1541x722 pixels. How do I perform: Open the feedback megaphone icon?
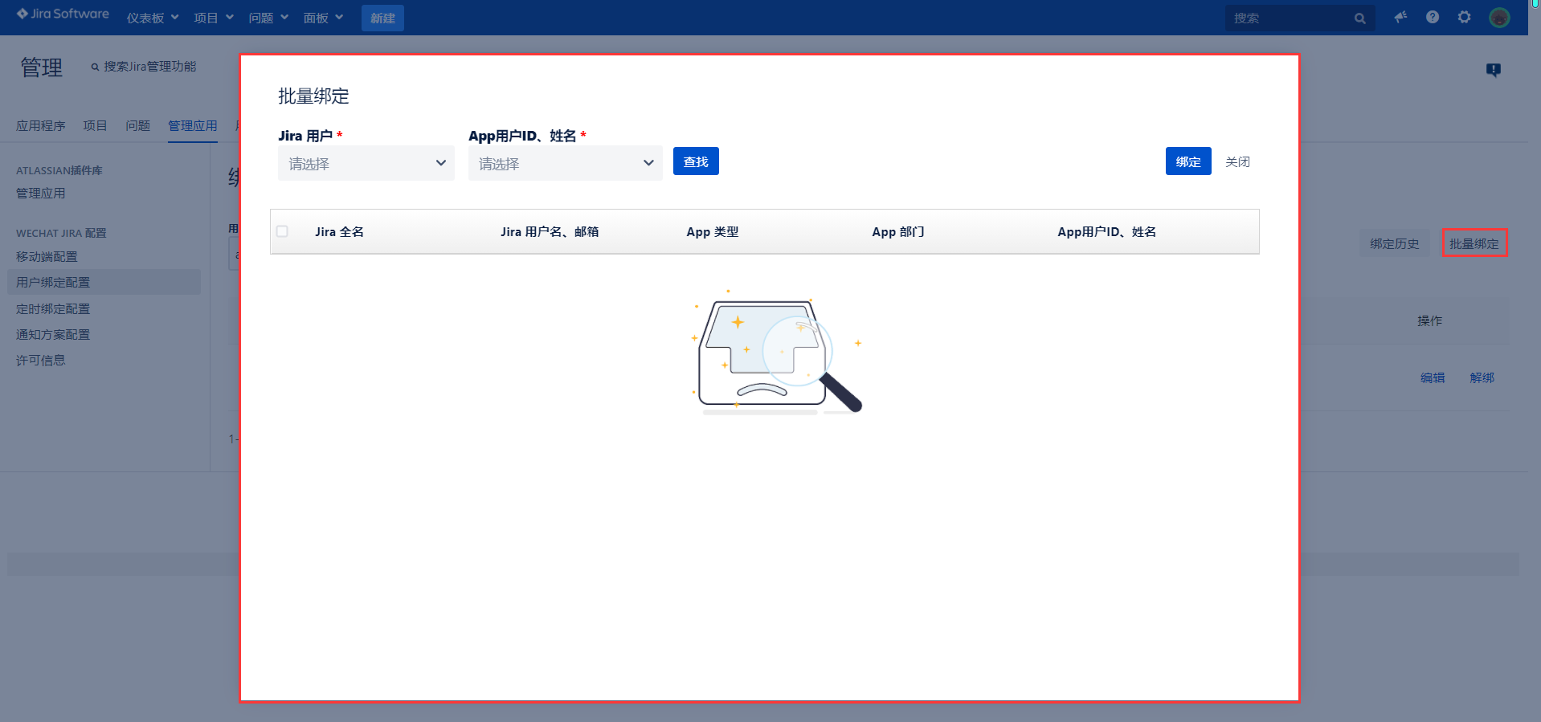[1400, 18]
